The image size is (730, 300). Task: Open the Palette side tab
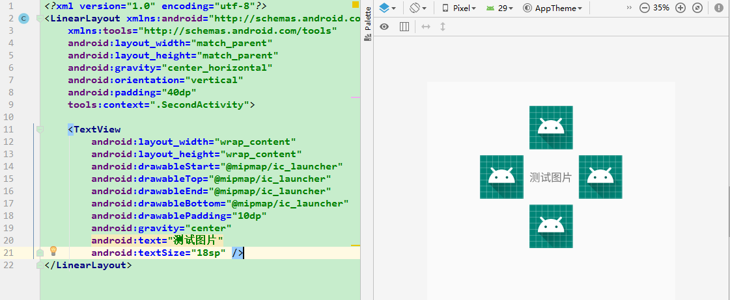368,23
